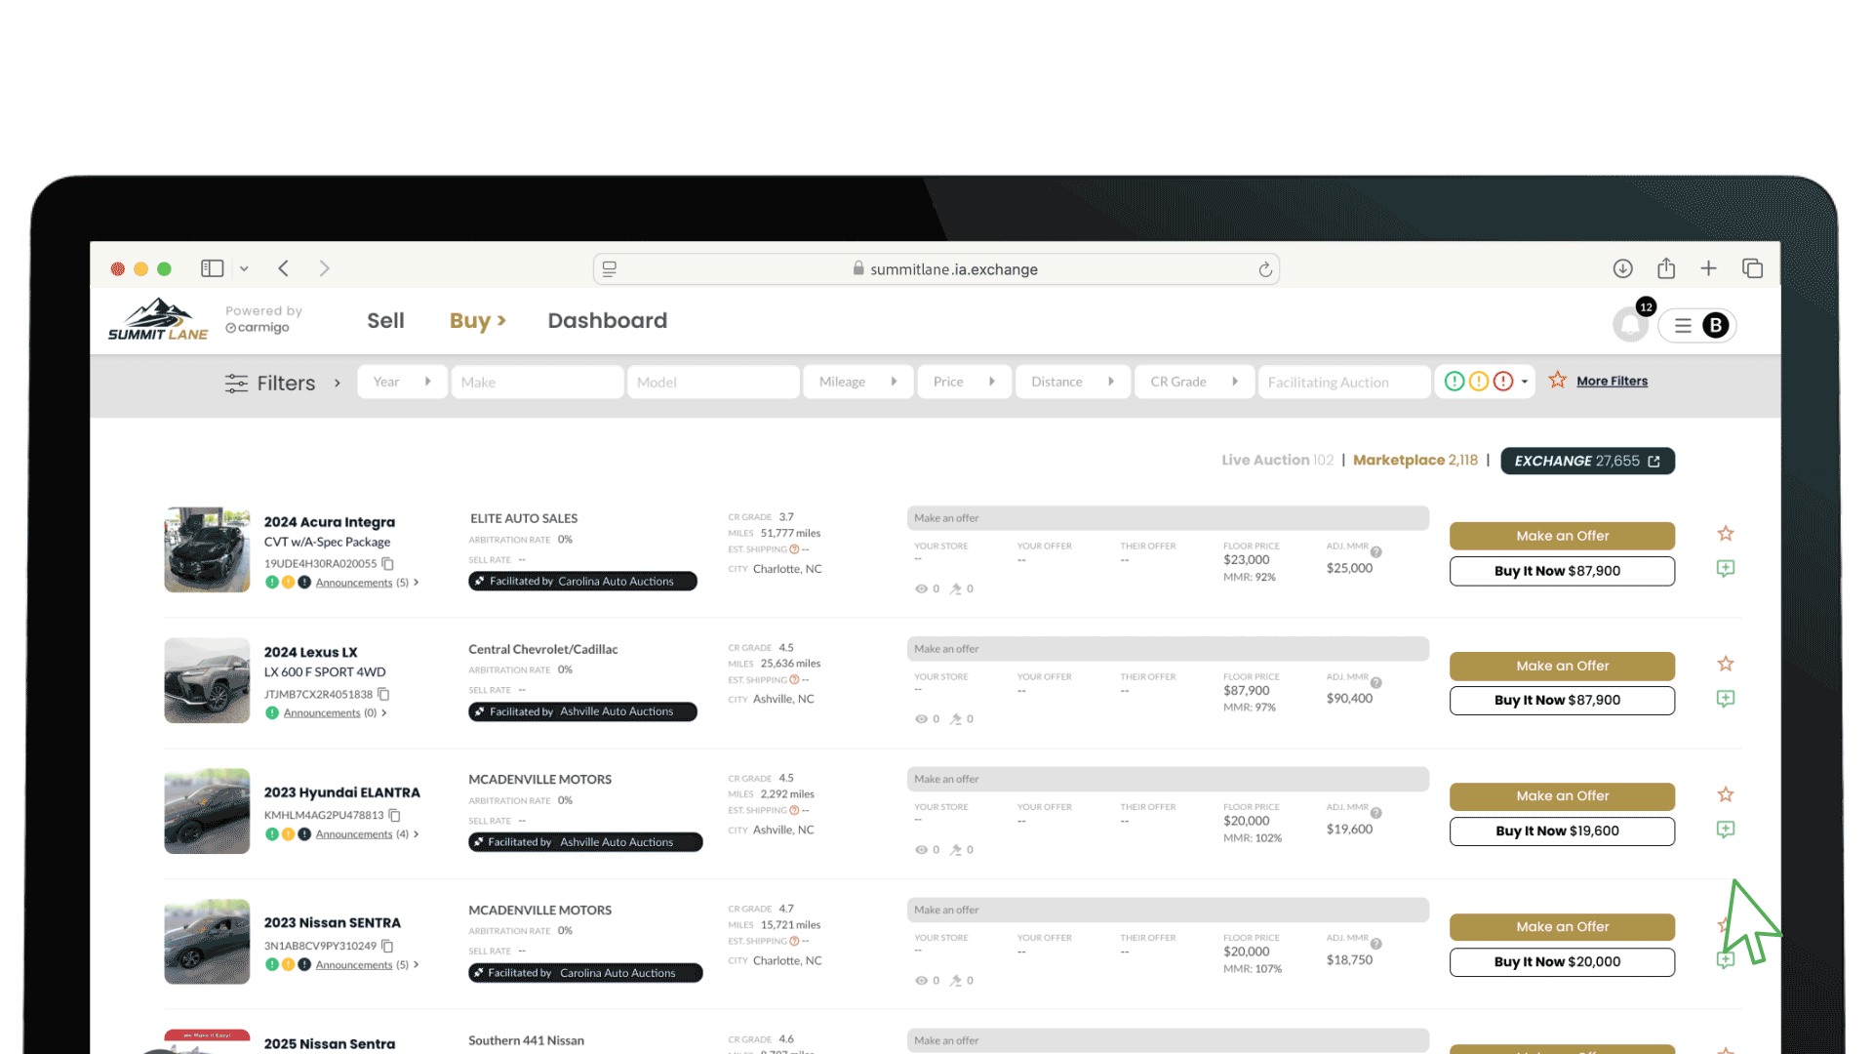Expand the Year filter dropdown
The image size is (1873, 1054).
pos(402,382)
